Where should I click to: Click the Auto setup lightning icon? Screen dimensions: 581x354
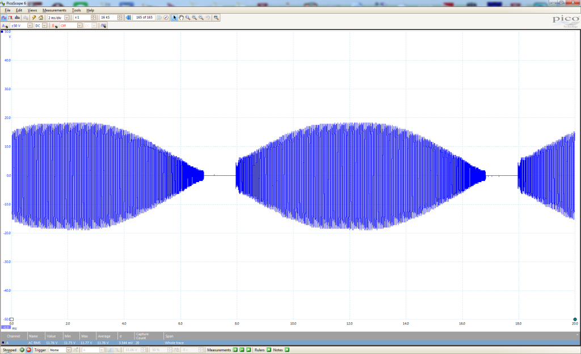point(34,18)
